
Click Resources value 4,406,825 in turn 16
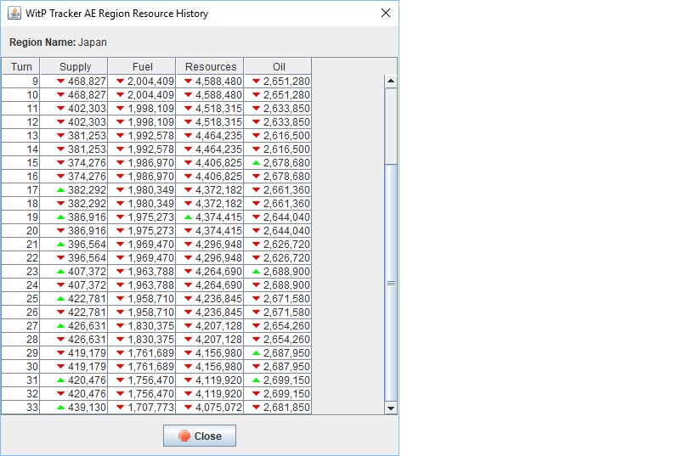coord(218,176)
